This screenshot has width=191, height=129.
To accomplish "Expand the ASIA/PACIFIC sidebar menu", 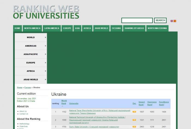I will click(x=31, y=54).
